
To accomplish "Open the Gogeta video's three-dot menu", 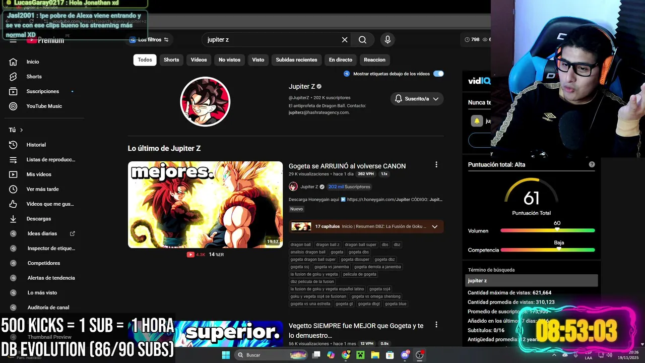I will click(x=436, y=165).
